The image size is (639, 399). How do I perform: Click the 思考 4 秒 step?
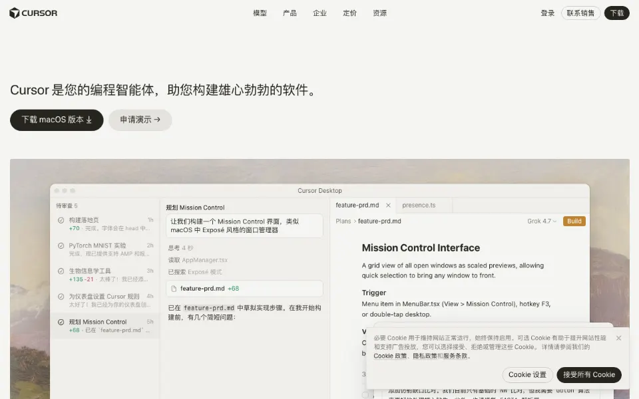(180, 247)
